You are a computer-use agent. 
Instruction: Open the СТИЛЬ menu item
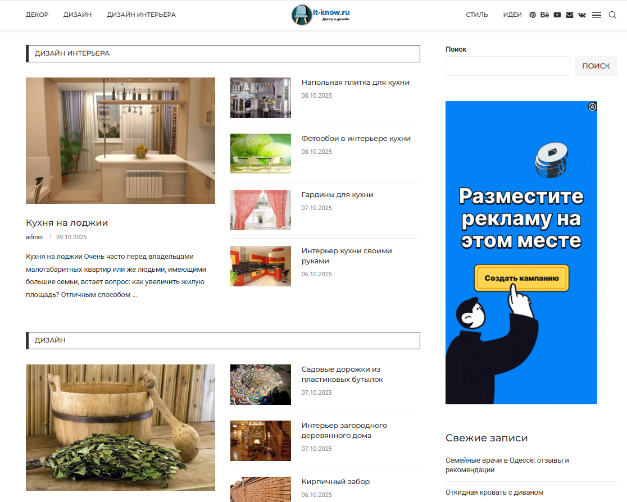click(x=476, y=15)
